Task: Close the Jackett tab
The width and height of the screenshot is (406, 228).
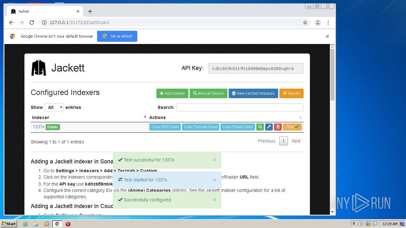Action: [x=78, y=11]
